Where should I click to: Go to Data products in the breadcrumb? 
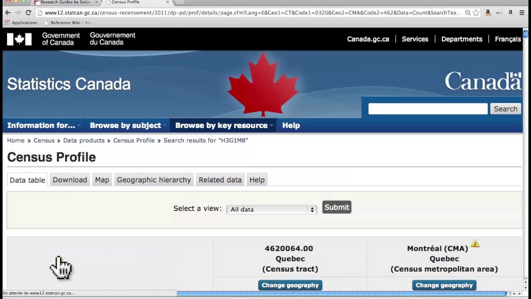pyautogui.click(x=84, y=140)
